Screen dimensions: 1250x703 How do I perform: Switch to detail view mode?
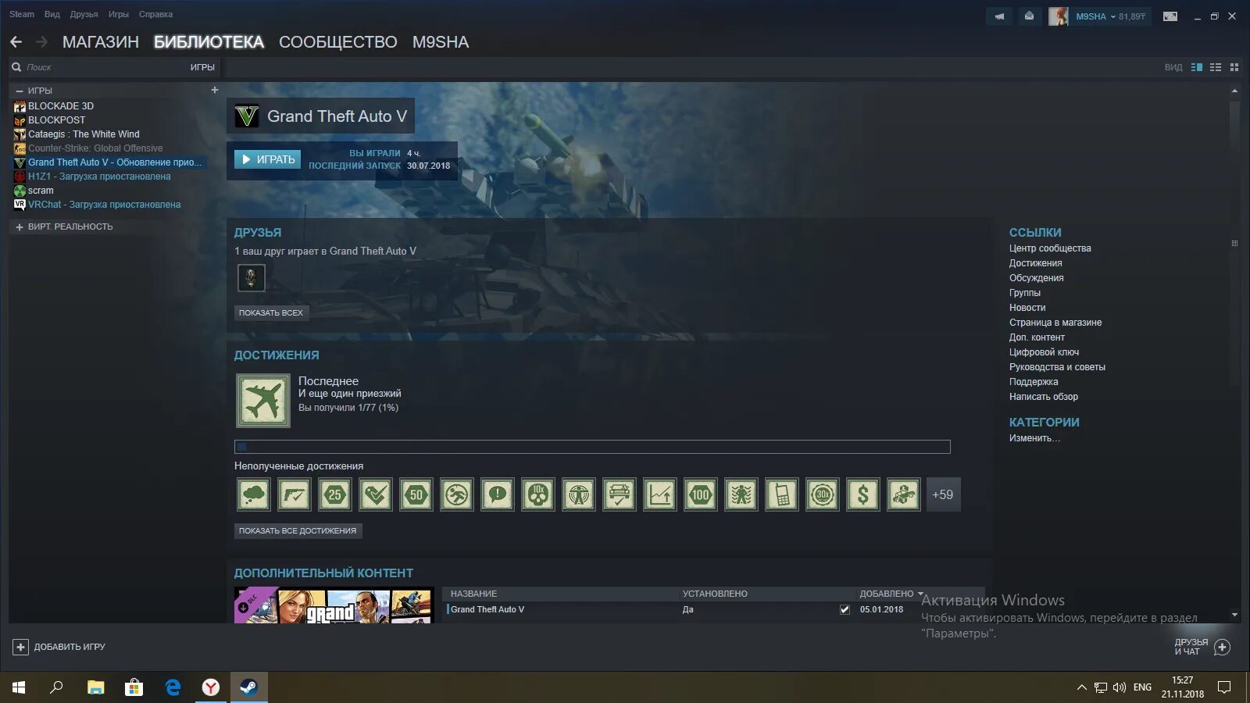(x=1197, y=67)
